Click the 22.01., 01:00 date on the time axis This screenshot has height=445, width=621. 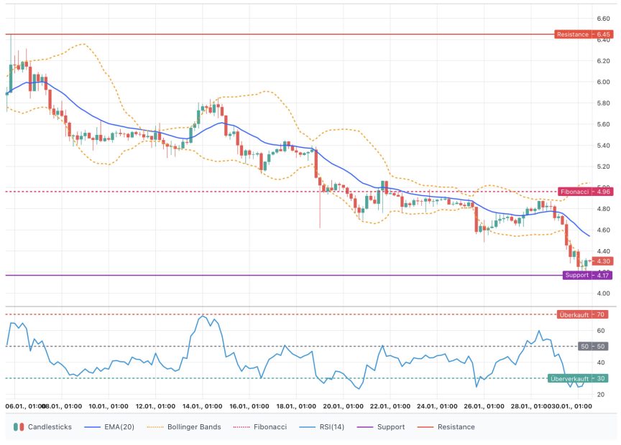pos(390,406)
